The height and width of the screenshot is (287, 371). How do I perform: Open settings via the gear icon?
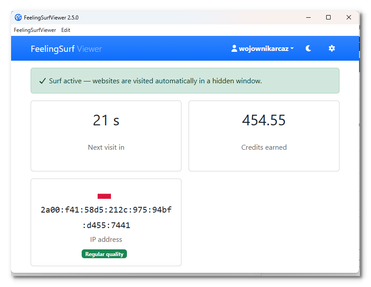[332, 49]
